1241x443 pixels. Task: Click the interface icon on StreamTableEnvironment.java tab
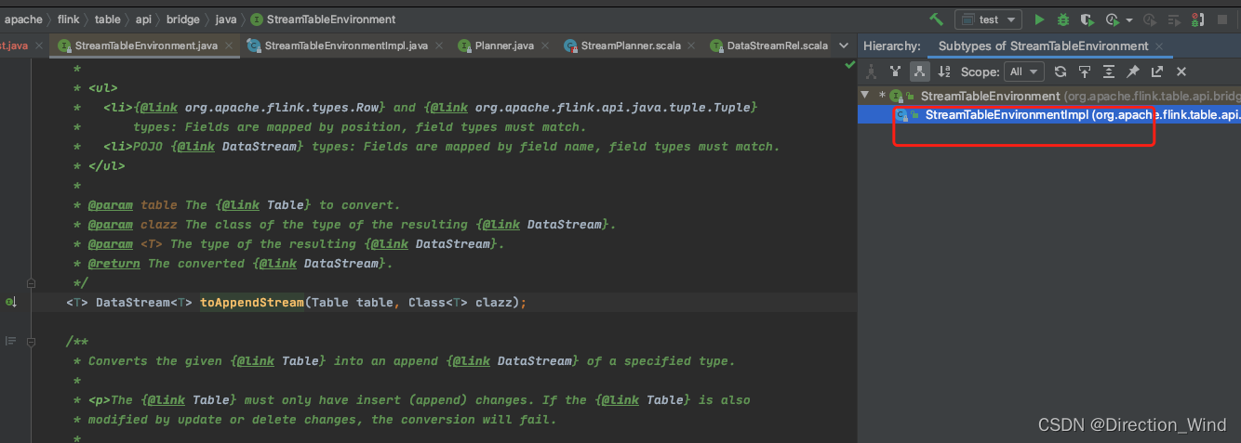coord(64,46)
